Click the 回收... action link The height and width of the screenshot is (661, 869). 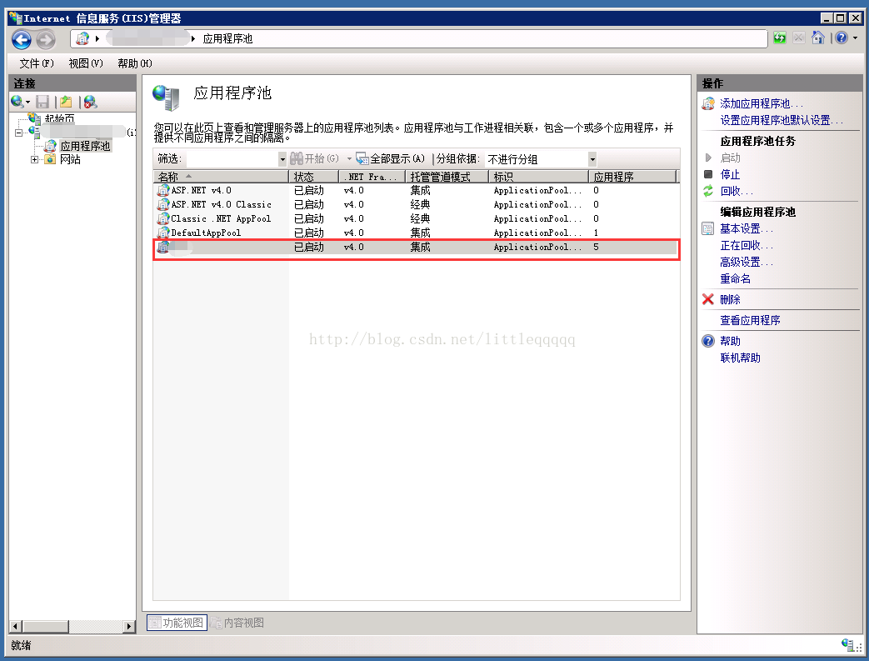point(737,192)
